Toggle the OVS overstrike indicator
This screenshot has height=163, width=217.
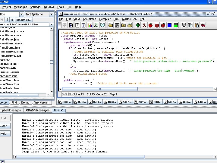point(64,94)
